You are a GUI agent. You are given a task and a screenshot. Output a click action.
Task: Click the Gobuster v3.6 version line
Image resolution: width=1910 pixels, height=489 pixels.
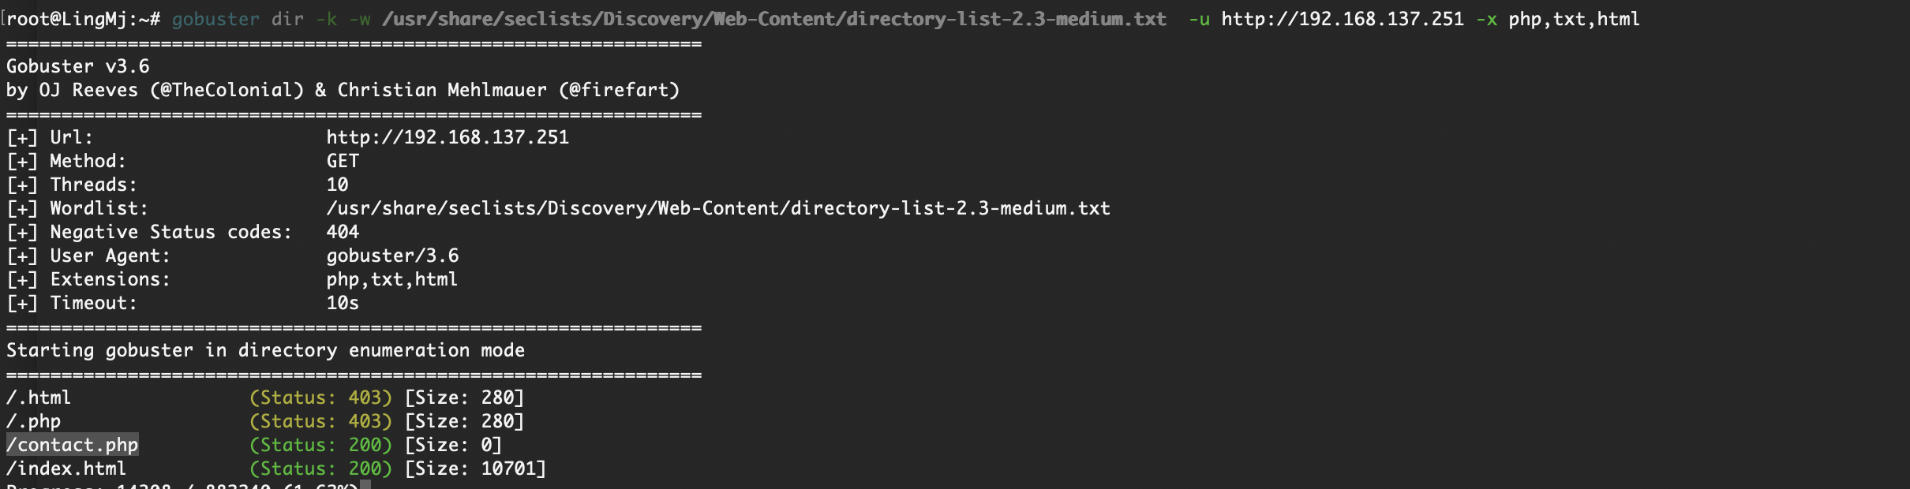pyautogui.click(x=77, y=66)
